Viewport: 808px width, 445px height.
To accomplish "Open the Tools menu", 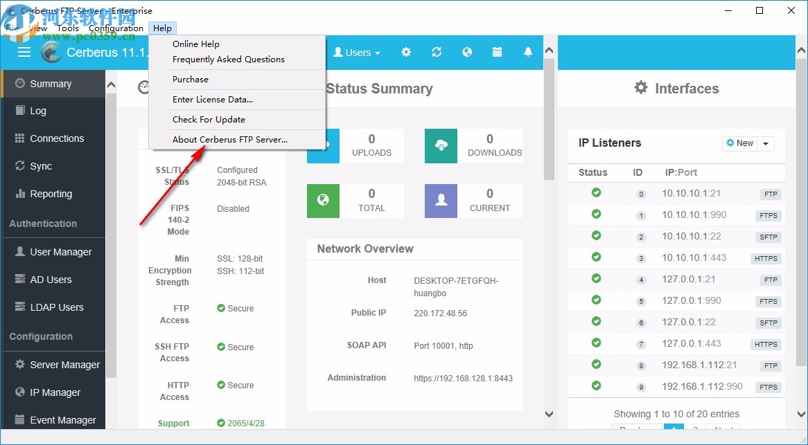I will click(x=67, y=28).
